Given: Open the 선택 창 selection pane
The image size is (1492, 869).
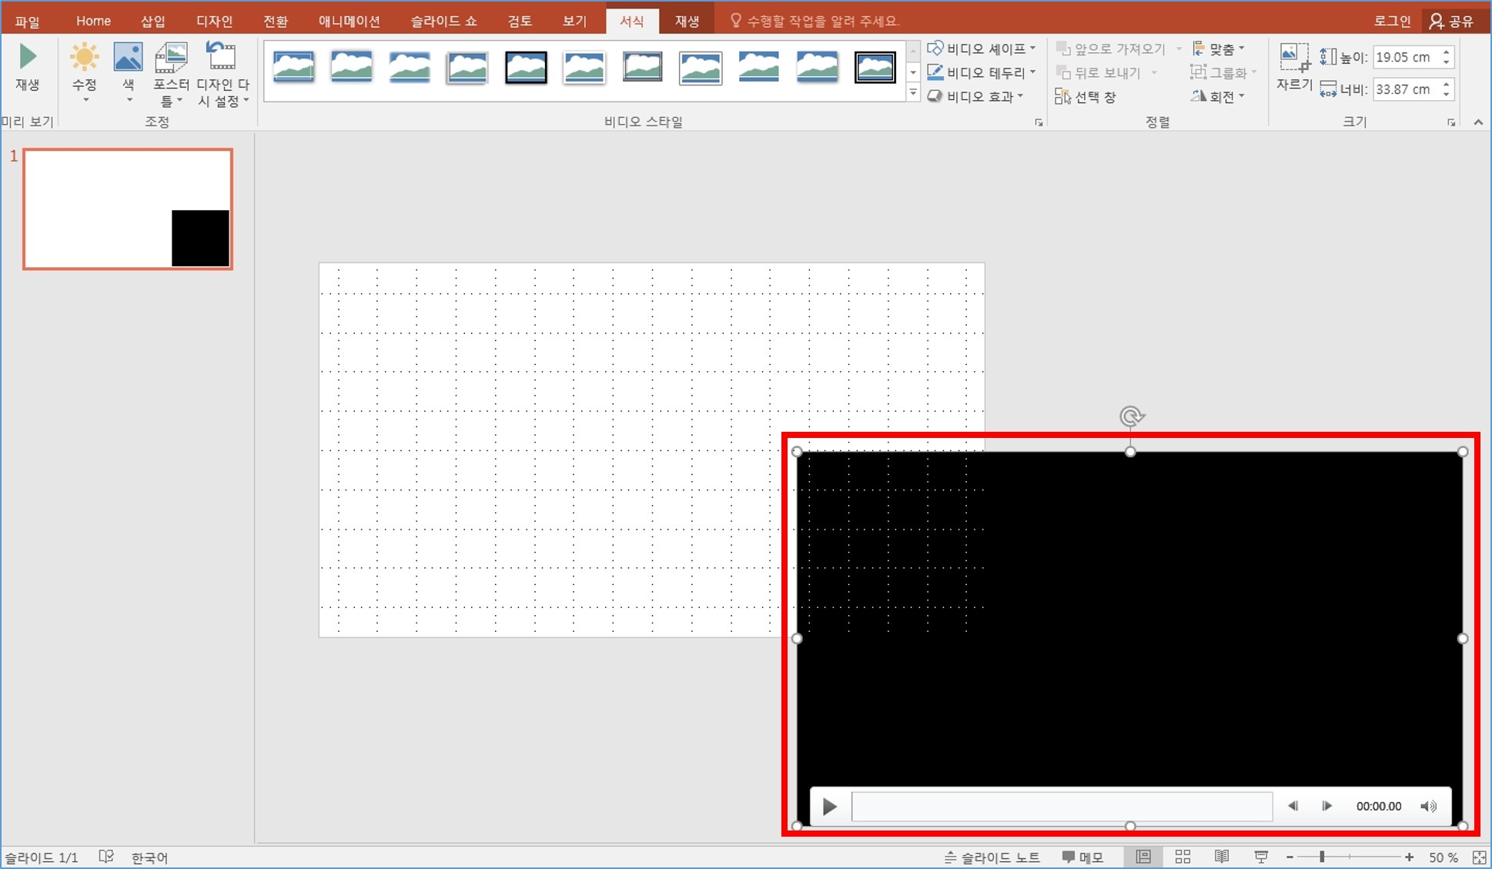Looking at the screenshot, I should pyautogui.click(x=1086, y=97).
